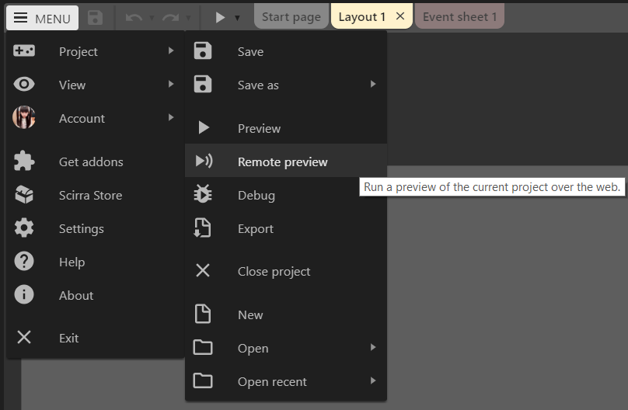628x410 pixels.
Task: Expand the Open submenu arrow
Action: [x=373, y=347]
